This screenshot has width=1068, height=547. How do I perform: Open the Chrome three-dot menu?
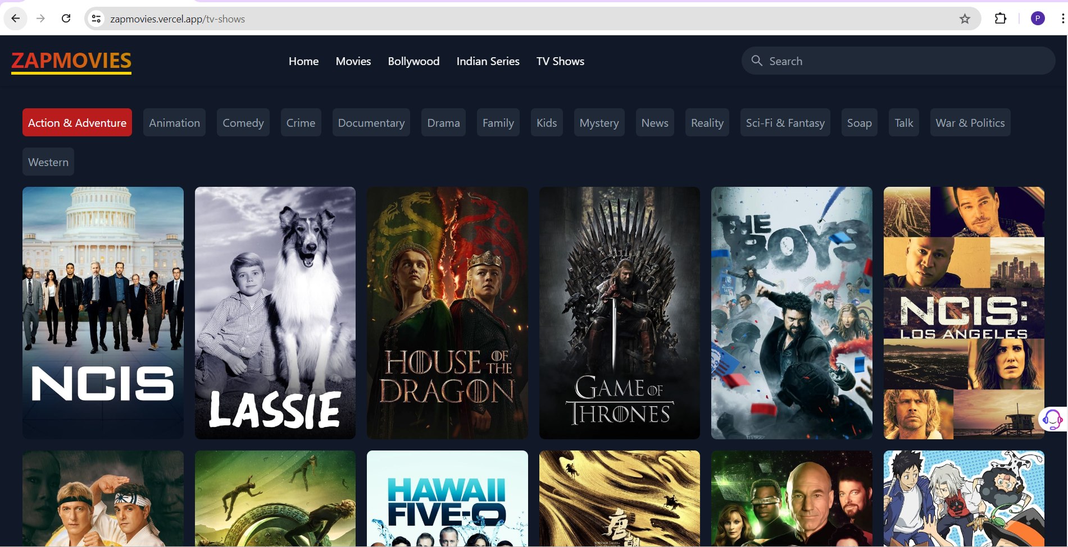click(1062, 19)
